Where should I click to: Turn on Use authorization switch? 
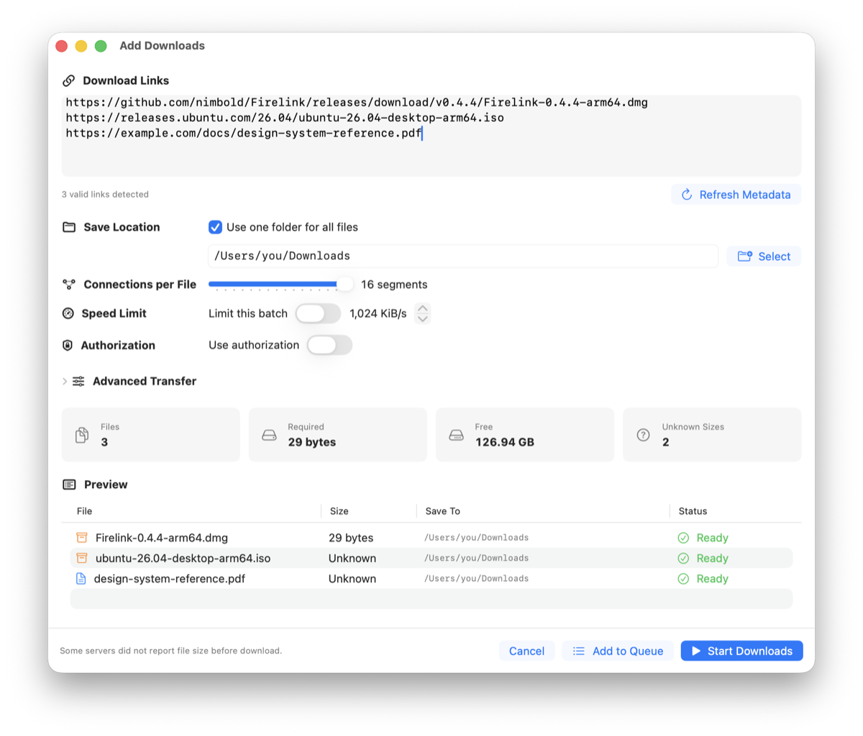coord(329,345)
